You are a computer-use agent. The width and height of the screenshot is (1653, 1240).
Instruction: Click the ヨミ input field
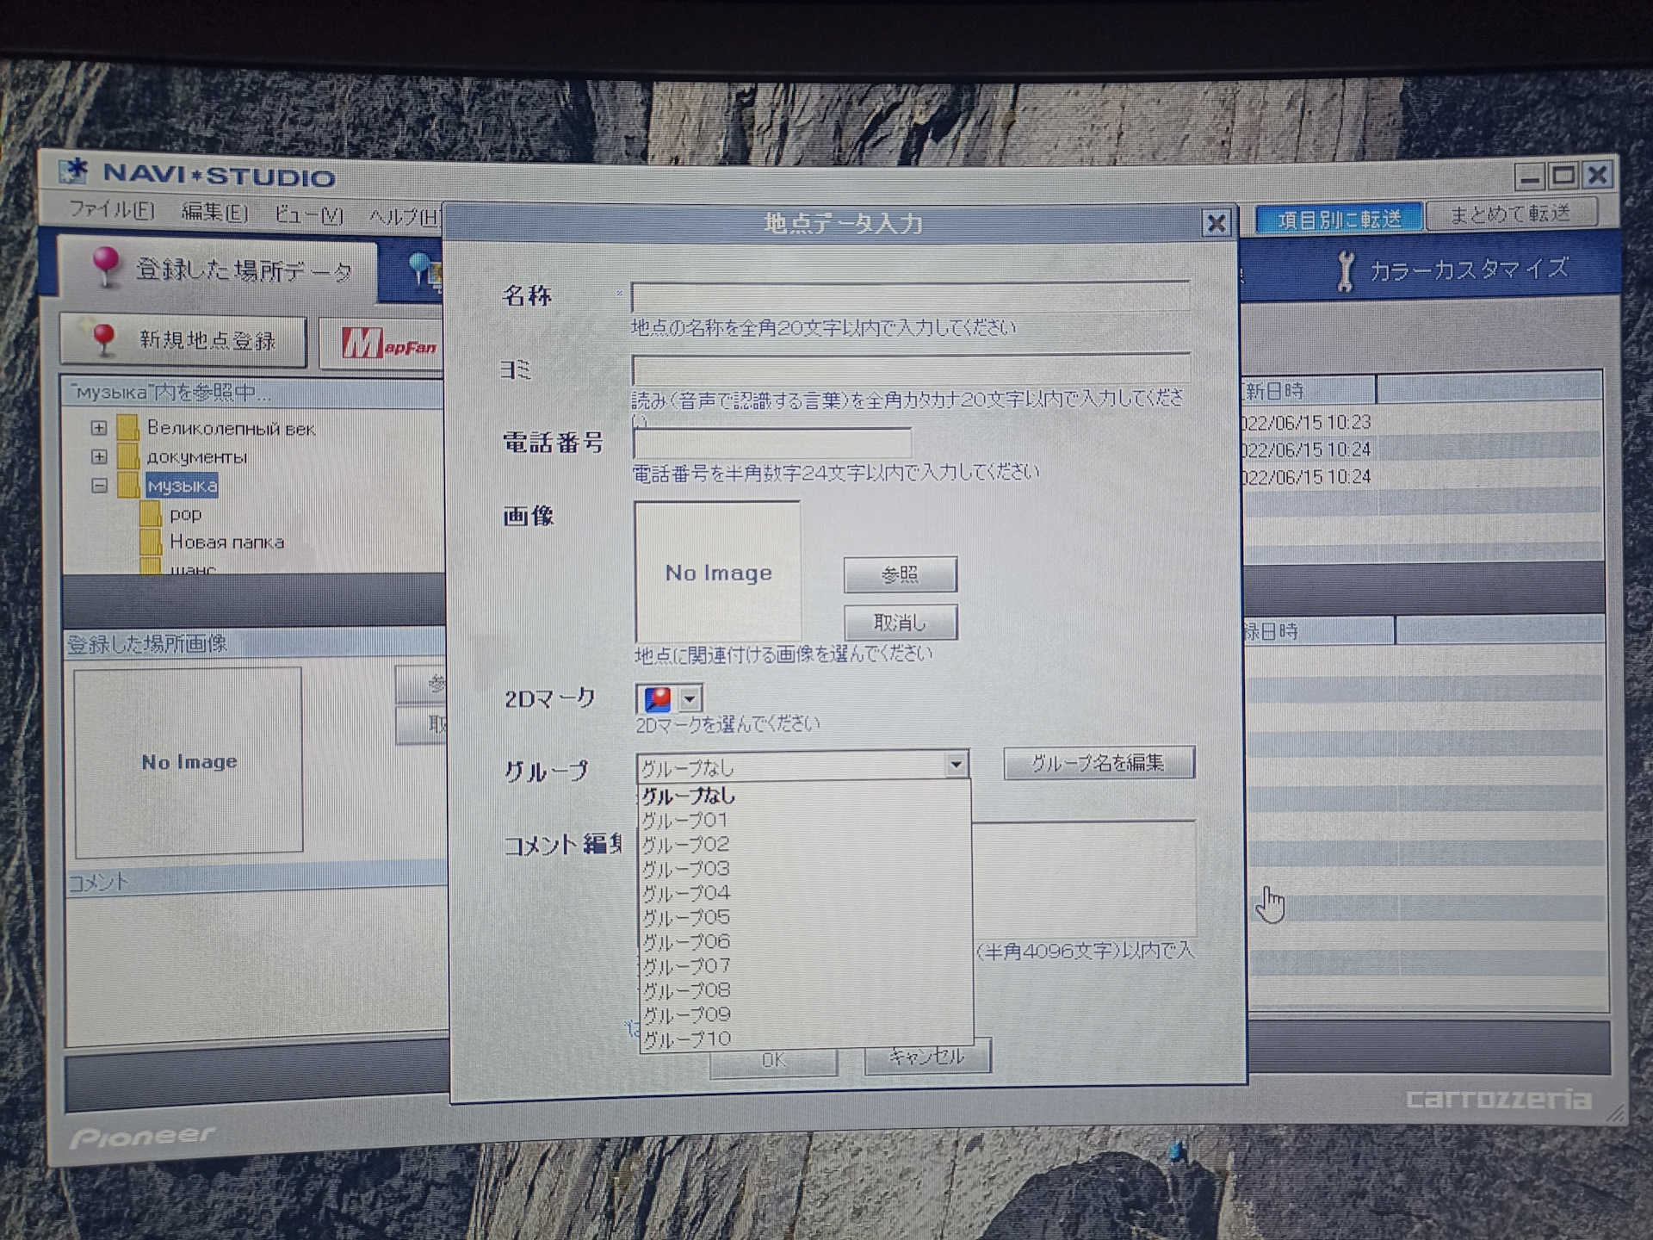click(x=911, y=369)
